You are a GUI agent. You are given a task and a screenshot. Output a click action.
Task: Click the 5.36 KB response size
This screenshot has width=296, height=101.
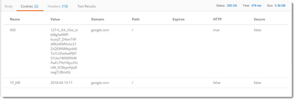(x=280, y=6)
